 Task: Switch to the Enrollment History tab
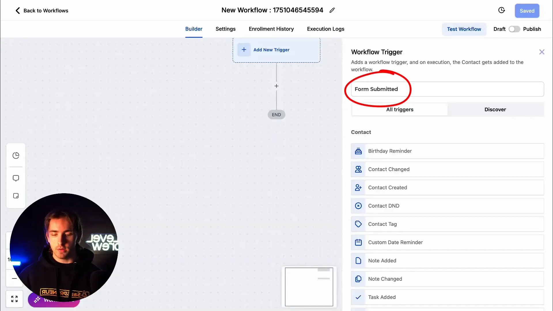(271, 29)
